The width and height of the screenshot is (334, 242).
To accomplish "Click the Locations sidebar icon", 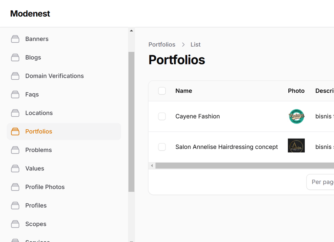I will click(15, 113).
